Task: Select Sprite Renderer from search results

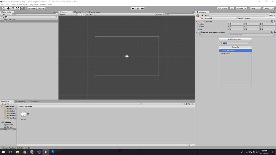Action: 235,50
